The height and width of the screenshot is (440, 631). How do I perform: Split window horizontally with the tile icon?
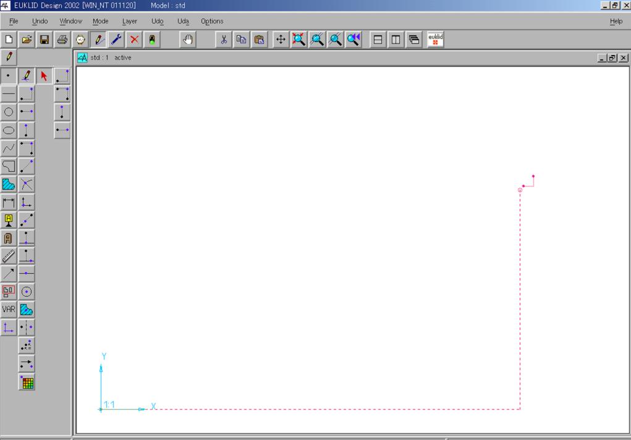coord(378,40)
